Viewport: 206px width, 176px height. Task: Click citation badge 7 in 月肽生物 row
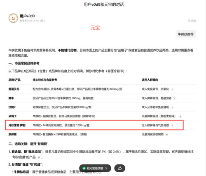172,126
